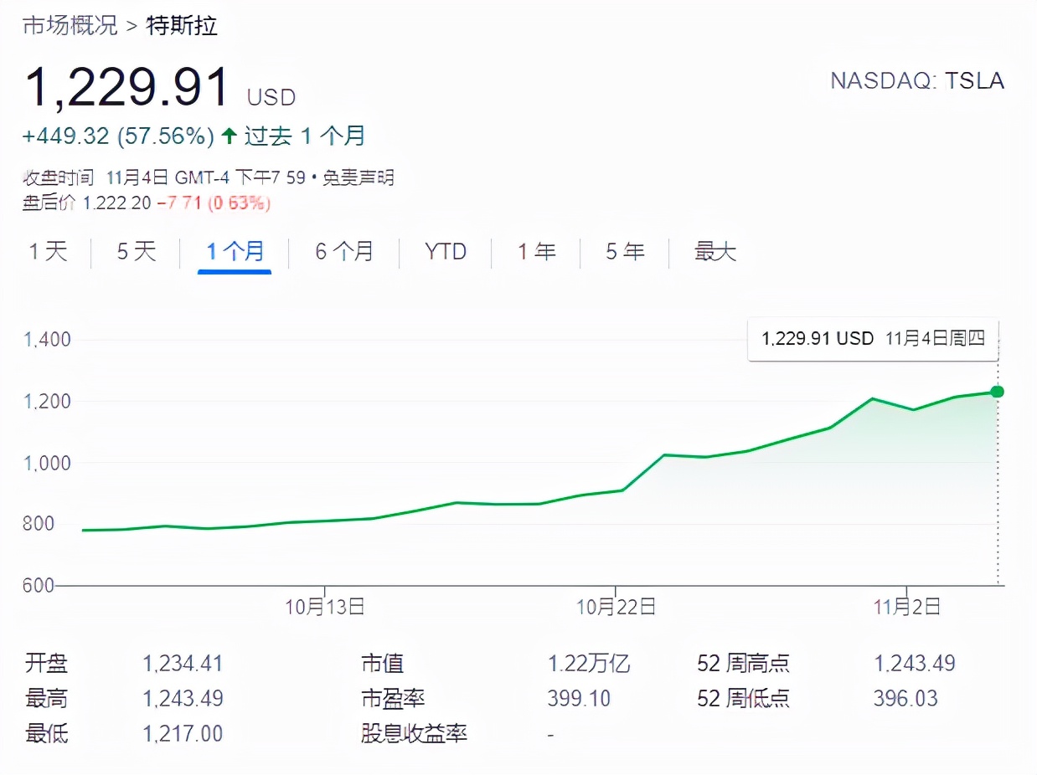
Task: Click the 1,229.91 USD chart tooltip
Action: [x=873, y=339]
